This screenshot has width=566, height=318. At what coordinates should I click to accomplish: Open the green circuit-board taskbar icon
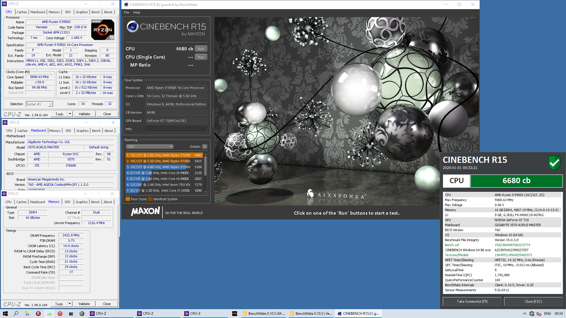coord(71,314)
